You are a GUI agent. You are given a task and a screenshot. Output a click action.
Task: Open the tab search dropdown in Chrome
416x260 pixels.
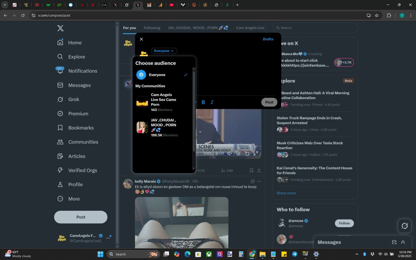pyautogui.click(x=5, y=5)
